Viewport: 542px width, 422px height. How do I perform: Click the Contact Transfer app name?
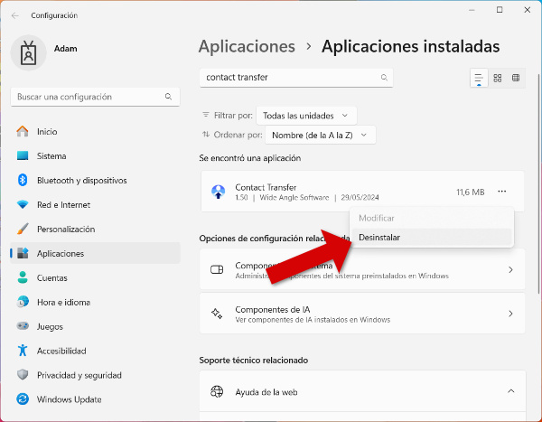pyautogui.click(x=266, y=187)
